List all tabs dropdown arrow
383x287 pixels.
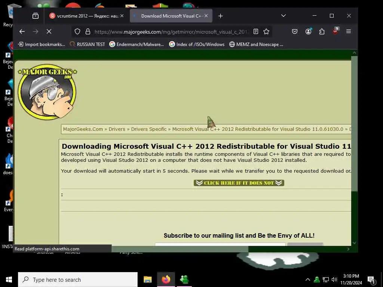click(284, 16)
